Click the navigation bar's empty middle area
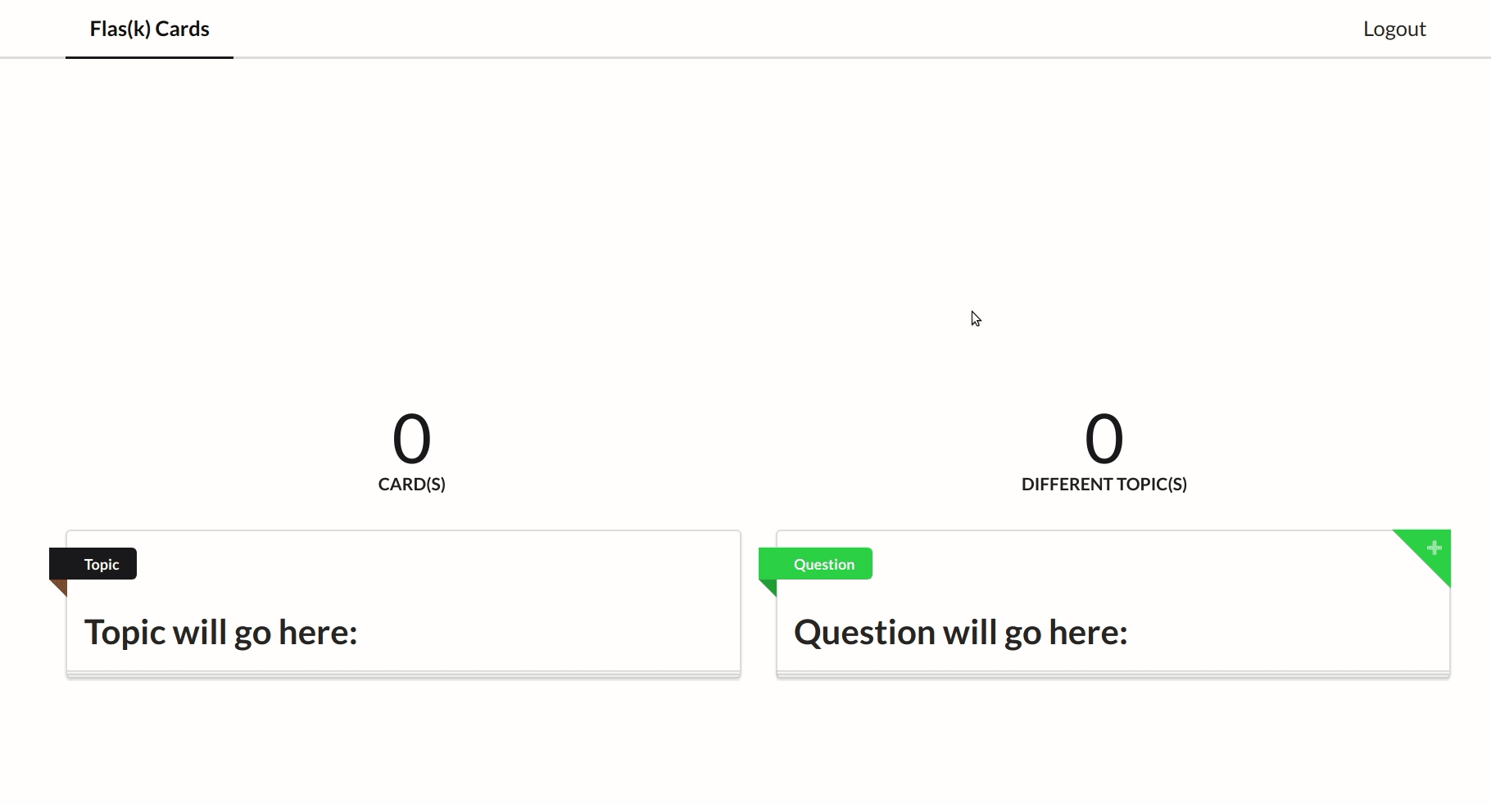This screenshot has width=1491, height=803. click(x=737, y=29)
